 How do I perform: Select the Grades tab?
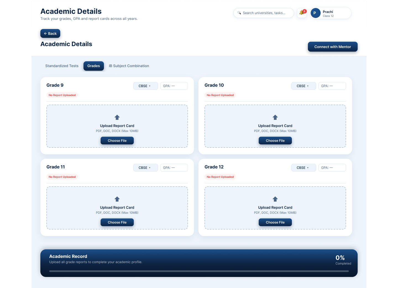click(x=94, y=66)
